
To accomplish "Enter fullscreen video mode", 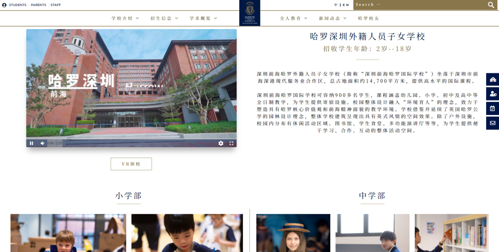I will pyautogui.click(x=231, y=143).
